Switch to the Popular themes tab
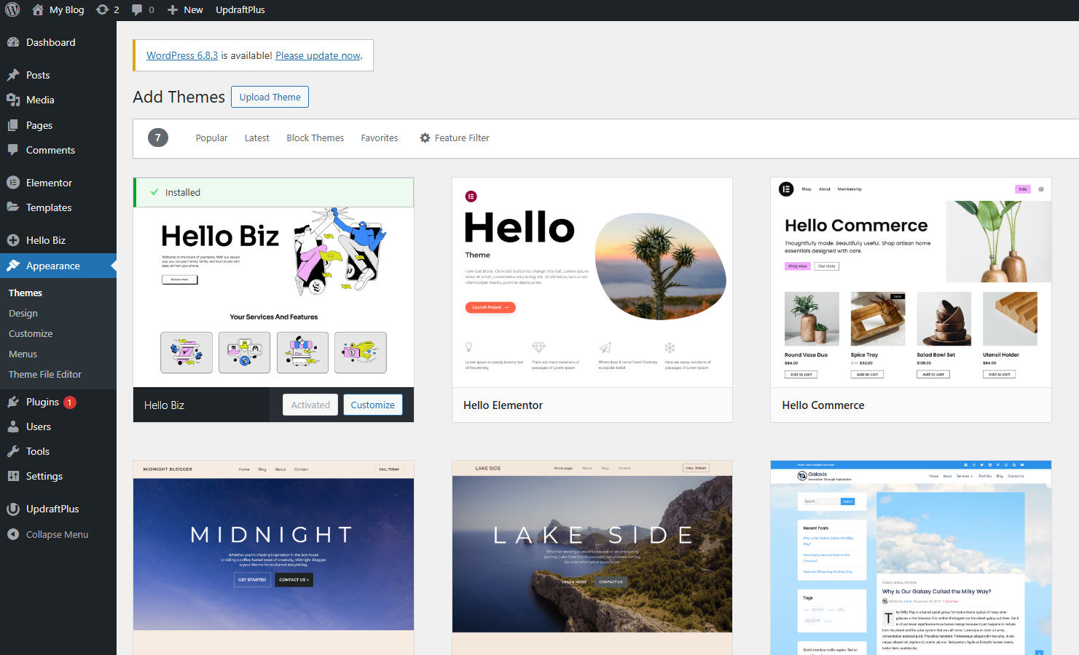 pyautogui.click(x=211, y=138)
